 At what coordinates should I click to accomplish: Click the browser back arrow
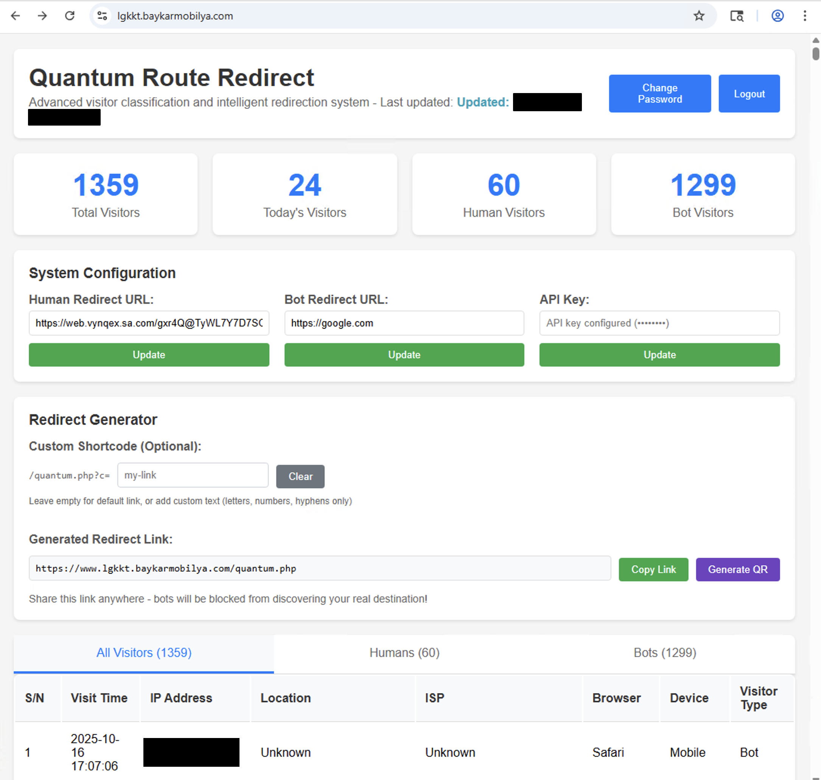click(x=15, y=16)
